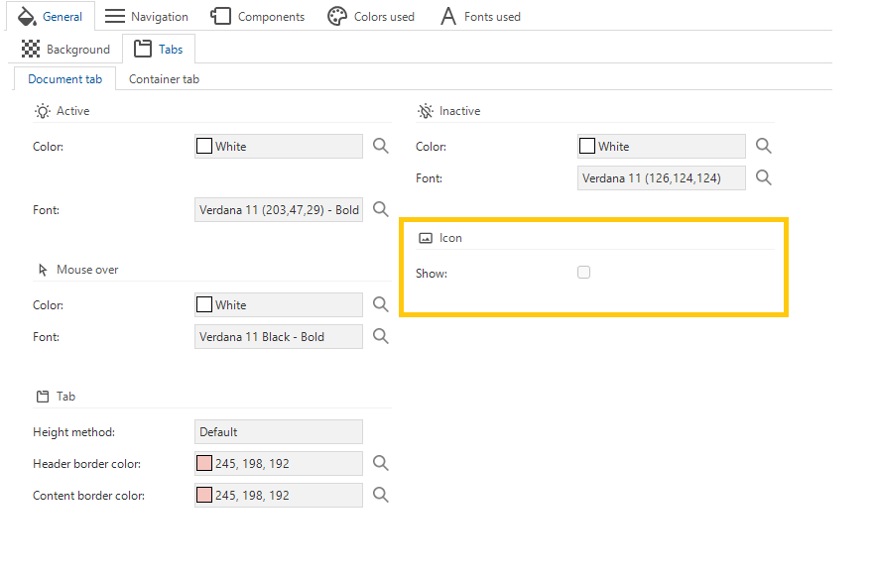Open font picker for Active Font
The width and height of the screenshot is (877, 576).
point(380,209)
